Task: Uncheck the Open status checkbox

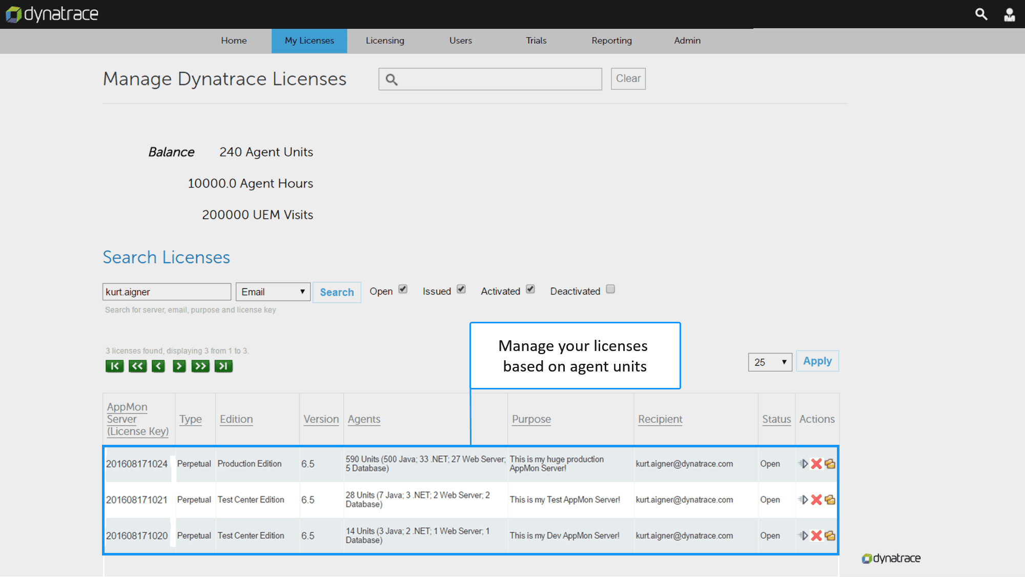Action: [403, 289]
